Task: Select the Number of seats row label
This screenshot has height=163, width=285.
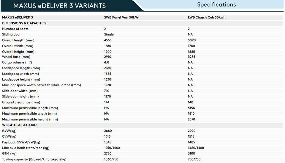Action: pos(15,29)
